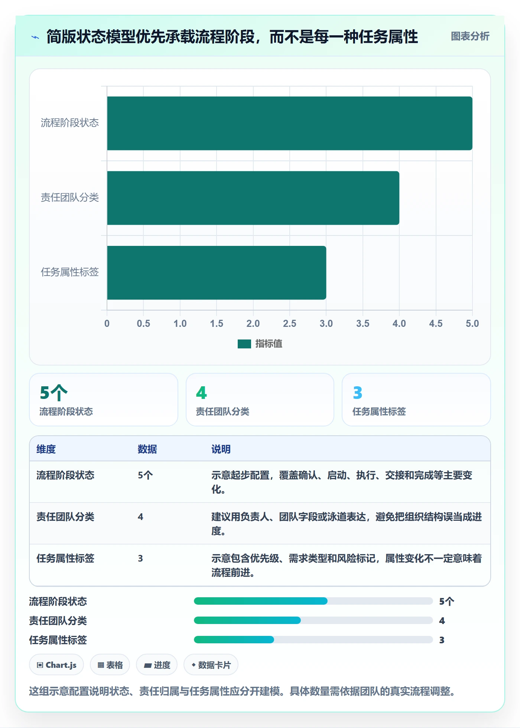The image size is (520, 728).
Task: Click the card title 简版状态模型优先承载流程阶段
Action: click(x=232, y=37)
